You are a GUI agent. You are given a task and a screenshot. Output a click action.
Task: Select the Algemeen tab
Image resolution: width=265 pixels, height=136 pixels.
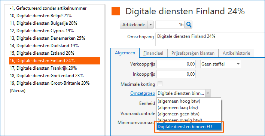(x=125, y=53)
